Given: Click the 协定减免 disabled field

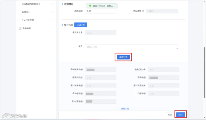Looking at the screenshot, I should (x=162, y=11).
